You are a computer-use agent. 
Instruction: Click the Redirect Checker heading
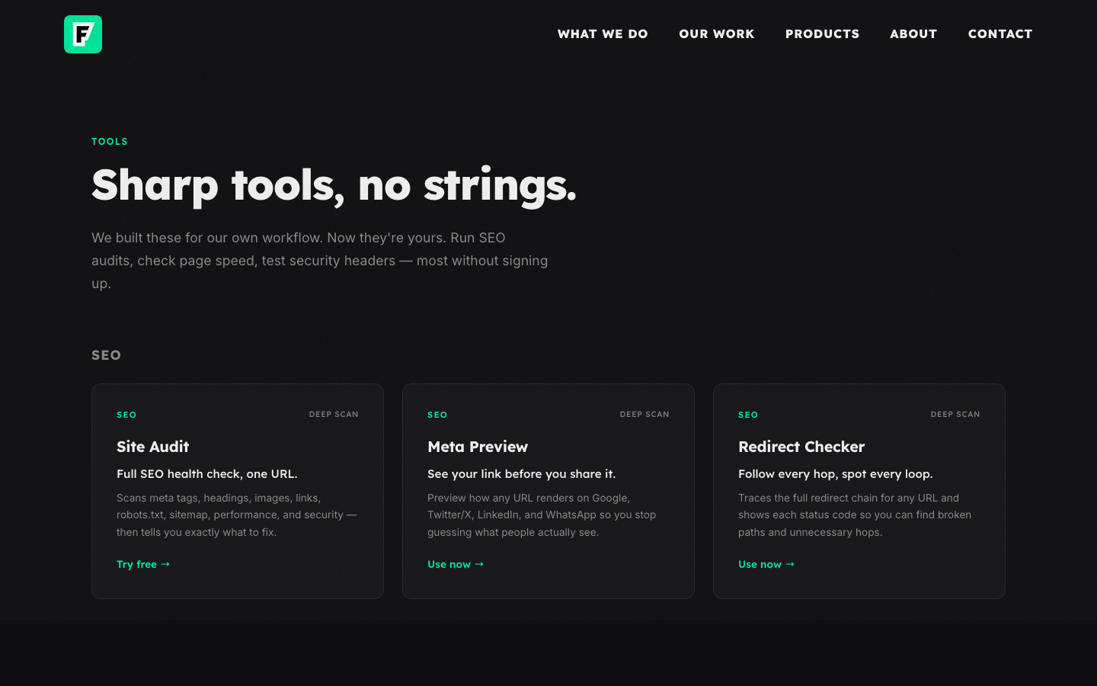click(801, 447)
